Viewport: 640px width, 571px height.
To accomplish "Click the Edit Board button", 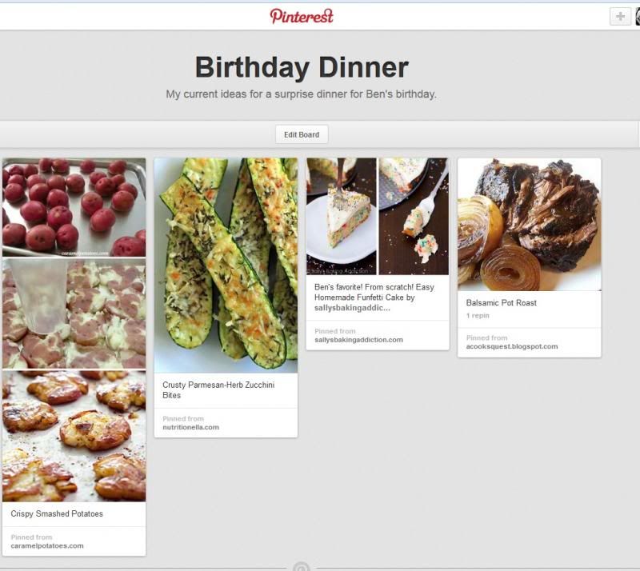I will [302, 134].
